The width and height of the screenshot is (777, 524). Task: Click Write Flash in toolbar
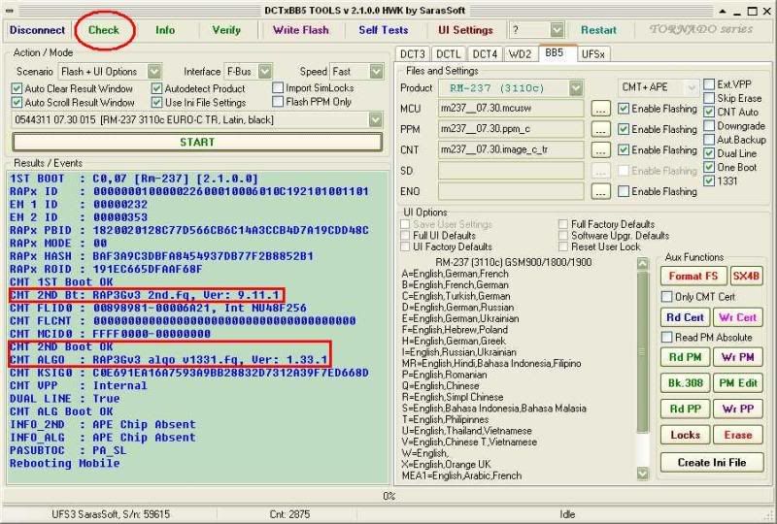(x=301, y=30)
